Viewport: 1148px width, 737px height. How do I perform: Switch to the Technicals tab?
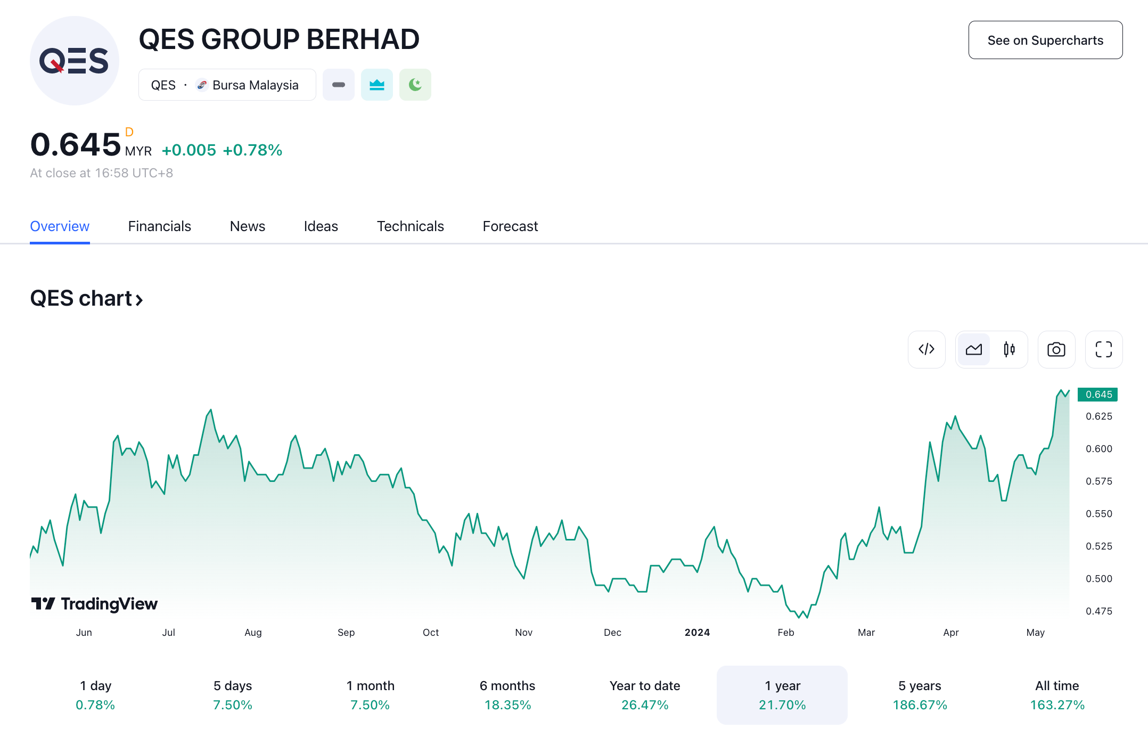pos(410,226)
